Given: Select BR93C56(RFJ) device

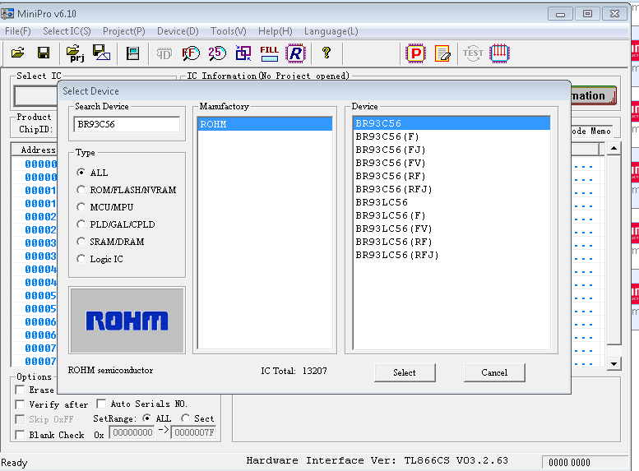Looking at the screenshot, I should coord(451,189).
